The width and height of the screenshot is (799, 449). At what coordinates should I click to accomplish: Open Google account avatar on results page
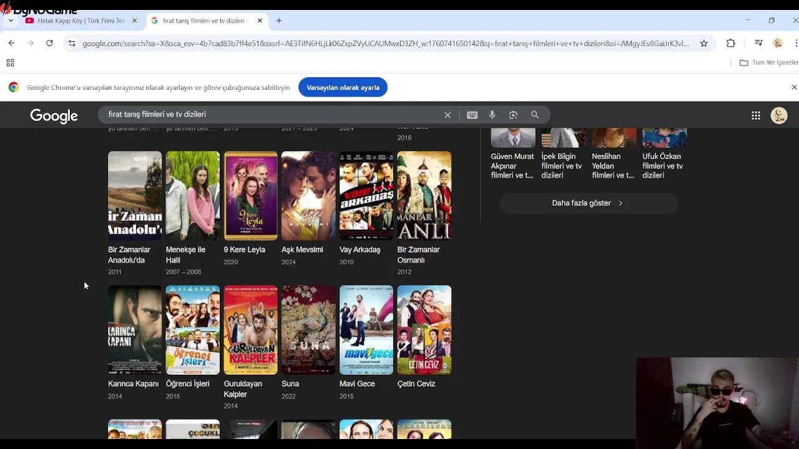[779, 115]
